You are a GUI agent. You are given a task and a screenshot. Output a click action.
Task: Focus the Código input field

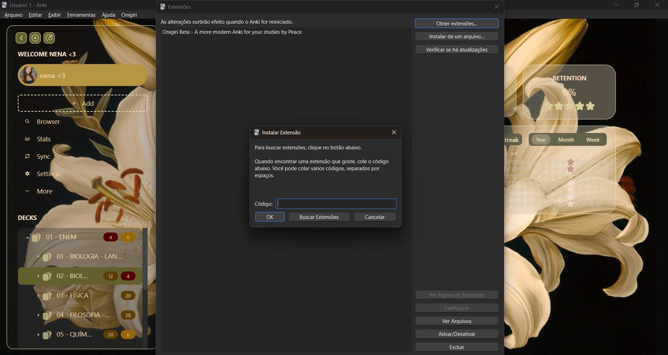[336, 204]
